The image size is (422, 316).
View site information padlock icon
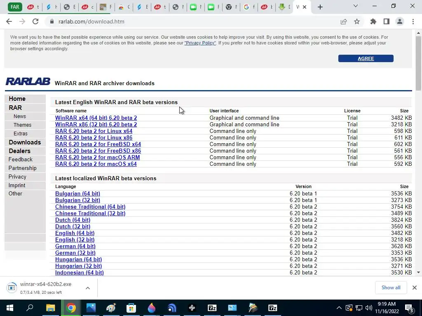click(x=52, y=21)
